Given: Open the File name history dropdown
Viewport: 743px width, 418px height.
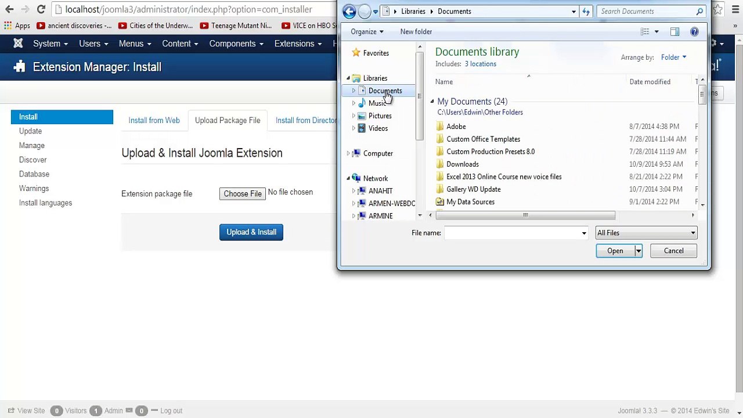Looking at the screenshot, I should coord(584,233).
